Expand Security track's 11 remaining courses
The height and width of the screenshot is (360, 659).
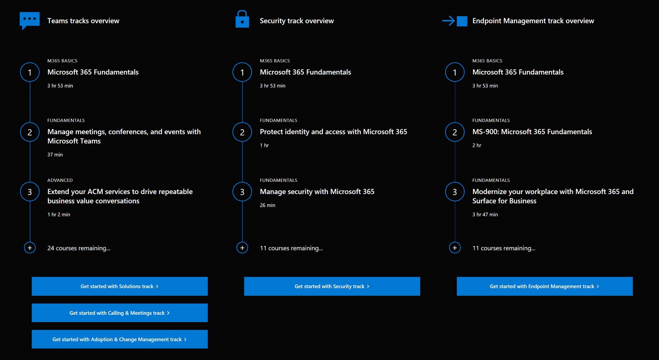point(242,248)
